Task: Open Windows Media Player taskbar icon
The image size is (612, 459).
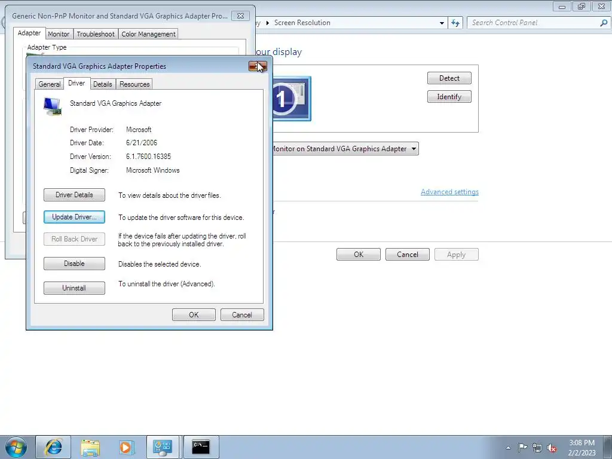Action: [126, 447]
